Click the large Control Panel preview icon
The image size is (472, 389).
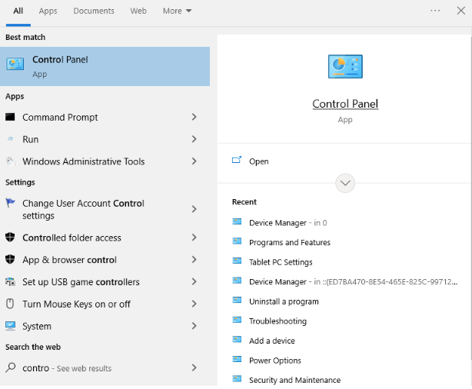[345, 67]
